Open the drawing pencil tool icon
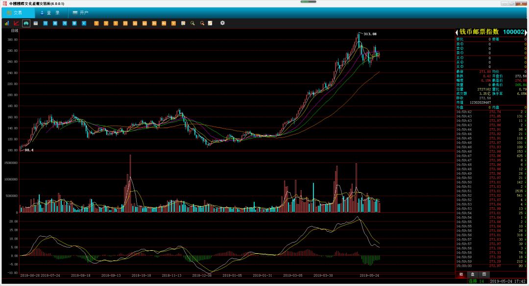 click(x=210, y=23)
